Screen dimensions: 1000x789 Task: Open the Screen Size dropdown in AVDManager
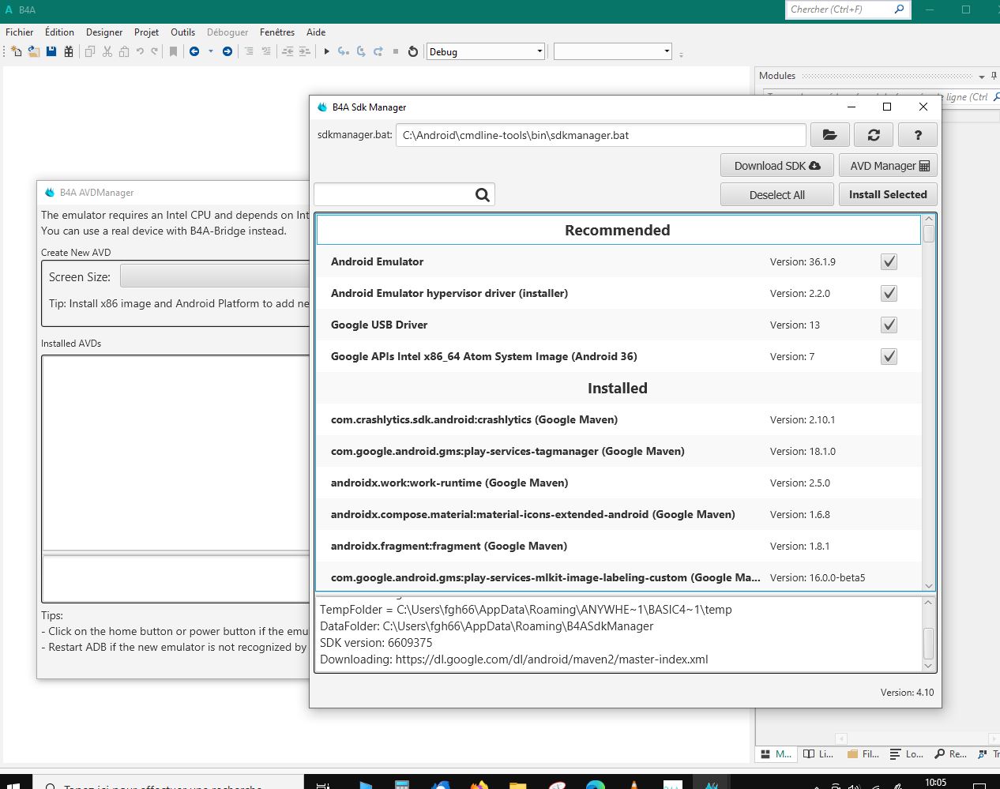pyautogui.click(x=215, y=276)
